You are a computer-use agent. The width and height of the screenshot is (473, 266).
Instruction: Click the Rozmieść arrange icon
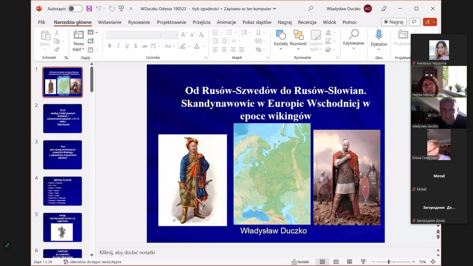pos(298,35)
